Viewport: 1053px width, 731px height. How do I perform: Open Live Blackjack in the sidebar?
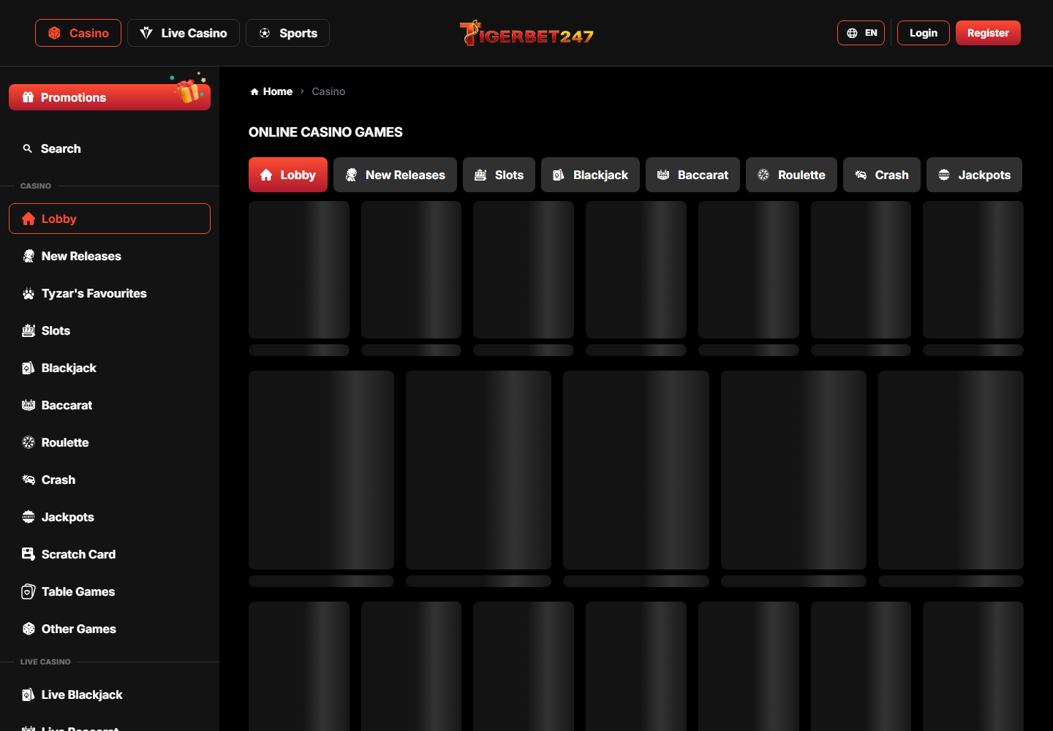coord(110,694)
